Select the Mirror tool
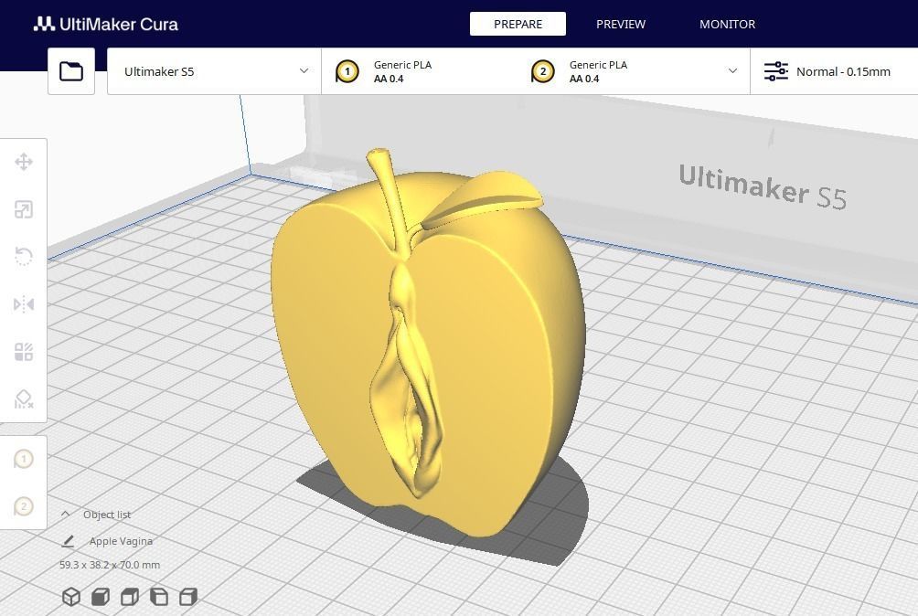The image size is (918, 616). (x=24, y=304)
